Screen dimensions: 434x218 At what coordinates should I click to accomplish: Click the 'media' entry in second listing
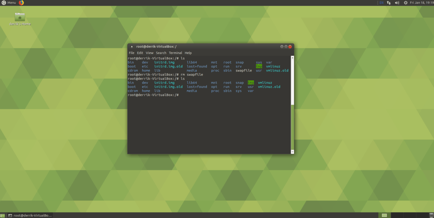[192, 91]
